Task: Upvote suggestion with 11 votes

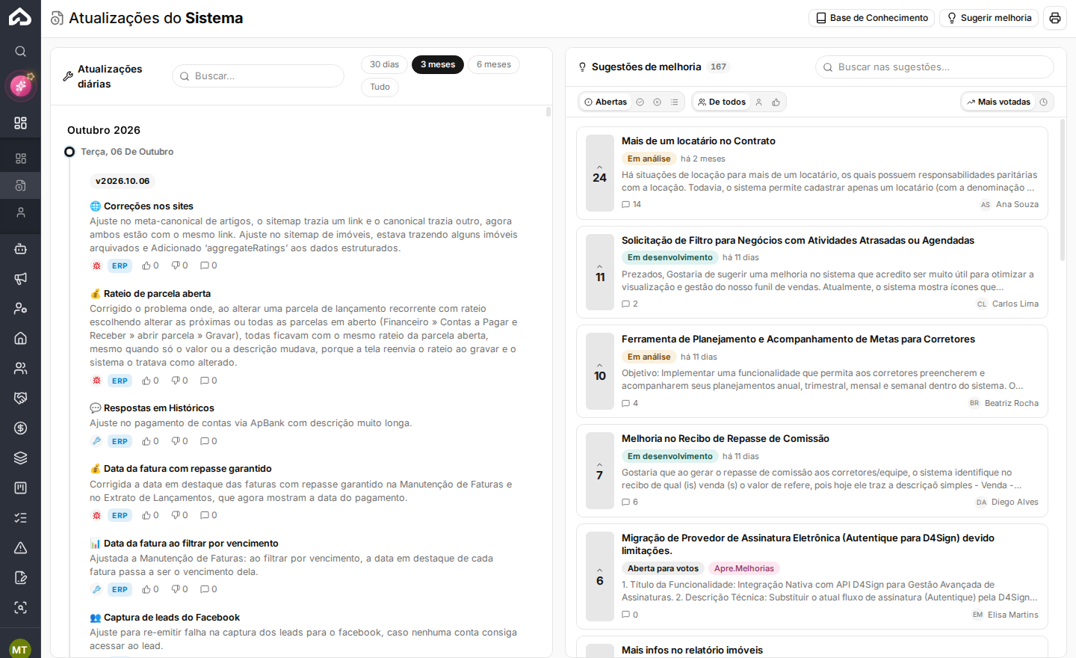Action: click(x=599, y=272)
